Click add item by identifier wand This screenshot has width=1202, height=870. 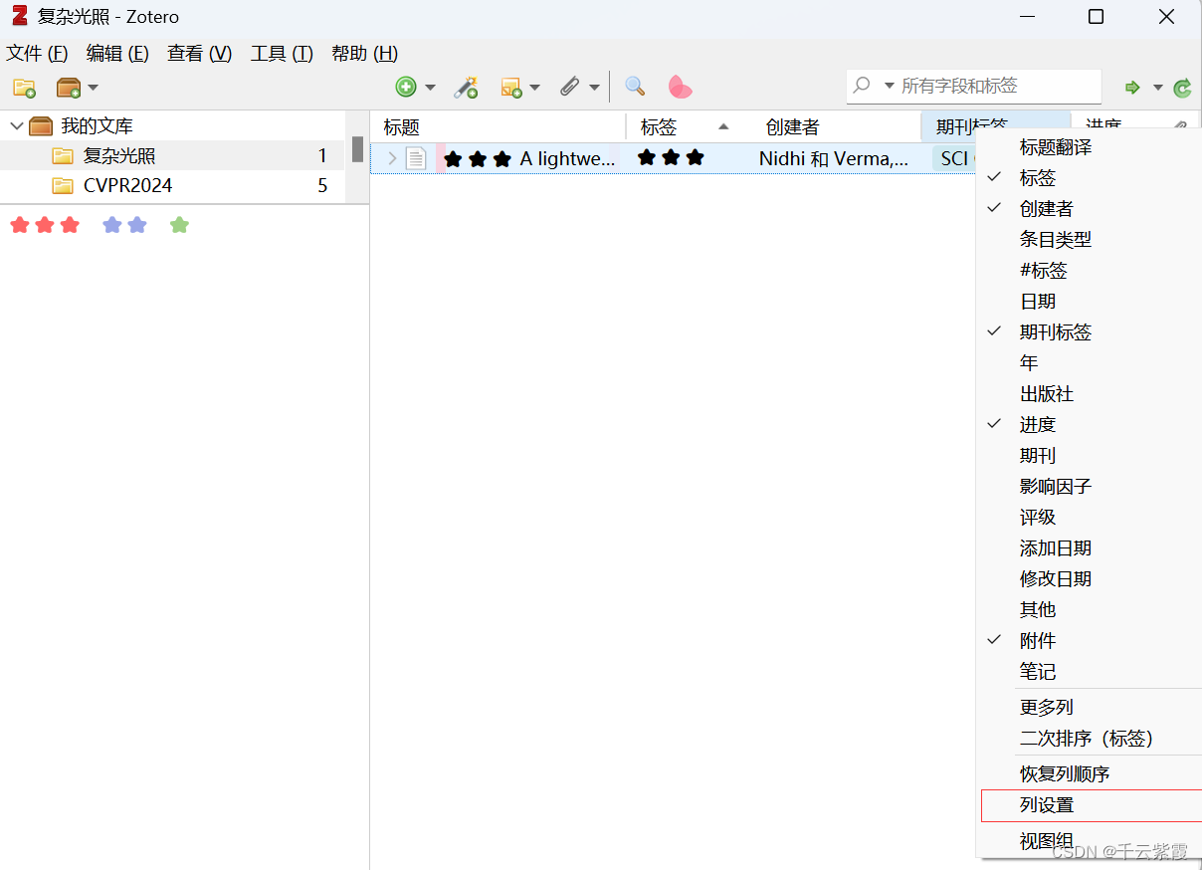tap(466, 88)
